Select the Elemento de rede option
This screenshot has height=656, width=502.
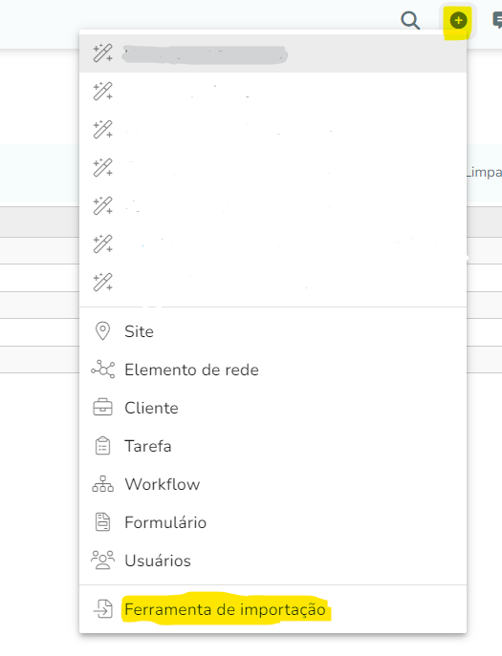pyautogui.click(x=273, y=370)
